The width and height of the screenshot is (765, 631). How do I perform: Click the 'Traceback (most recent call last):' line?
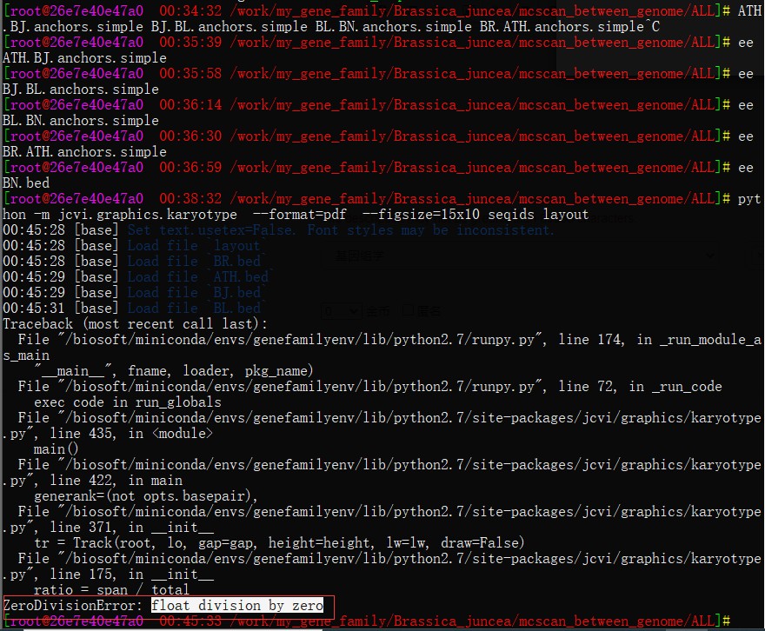tap(135, 324)
